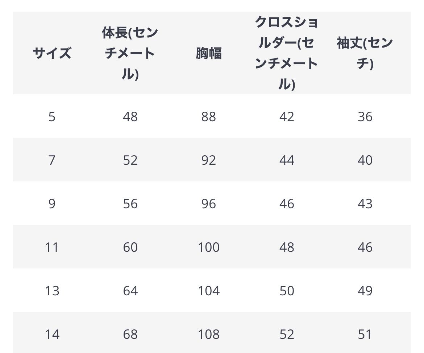Image resolution: width=424 pixels, height=353 pixels.
Task: Click size 11 row label
Action: coord(52,247)
